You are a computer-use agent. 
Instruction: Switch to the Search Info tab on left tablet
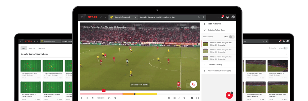(x=32, y=48)
